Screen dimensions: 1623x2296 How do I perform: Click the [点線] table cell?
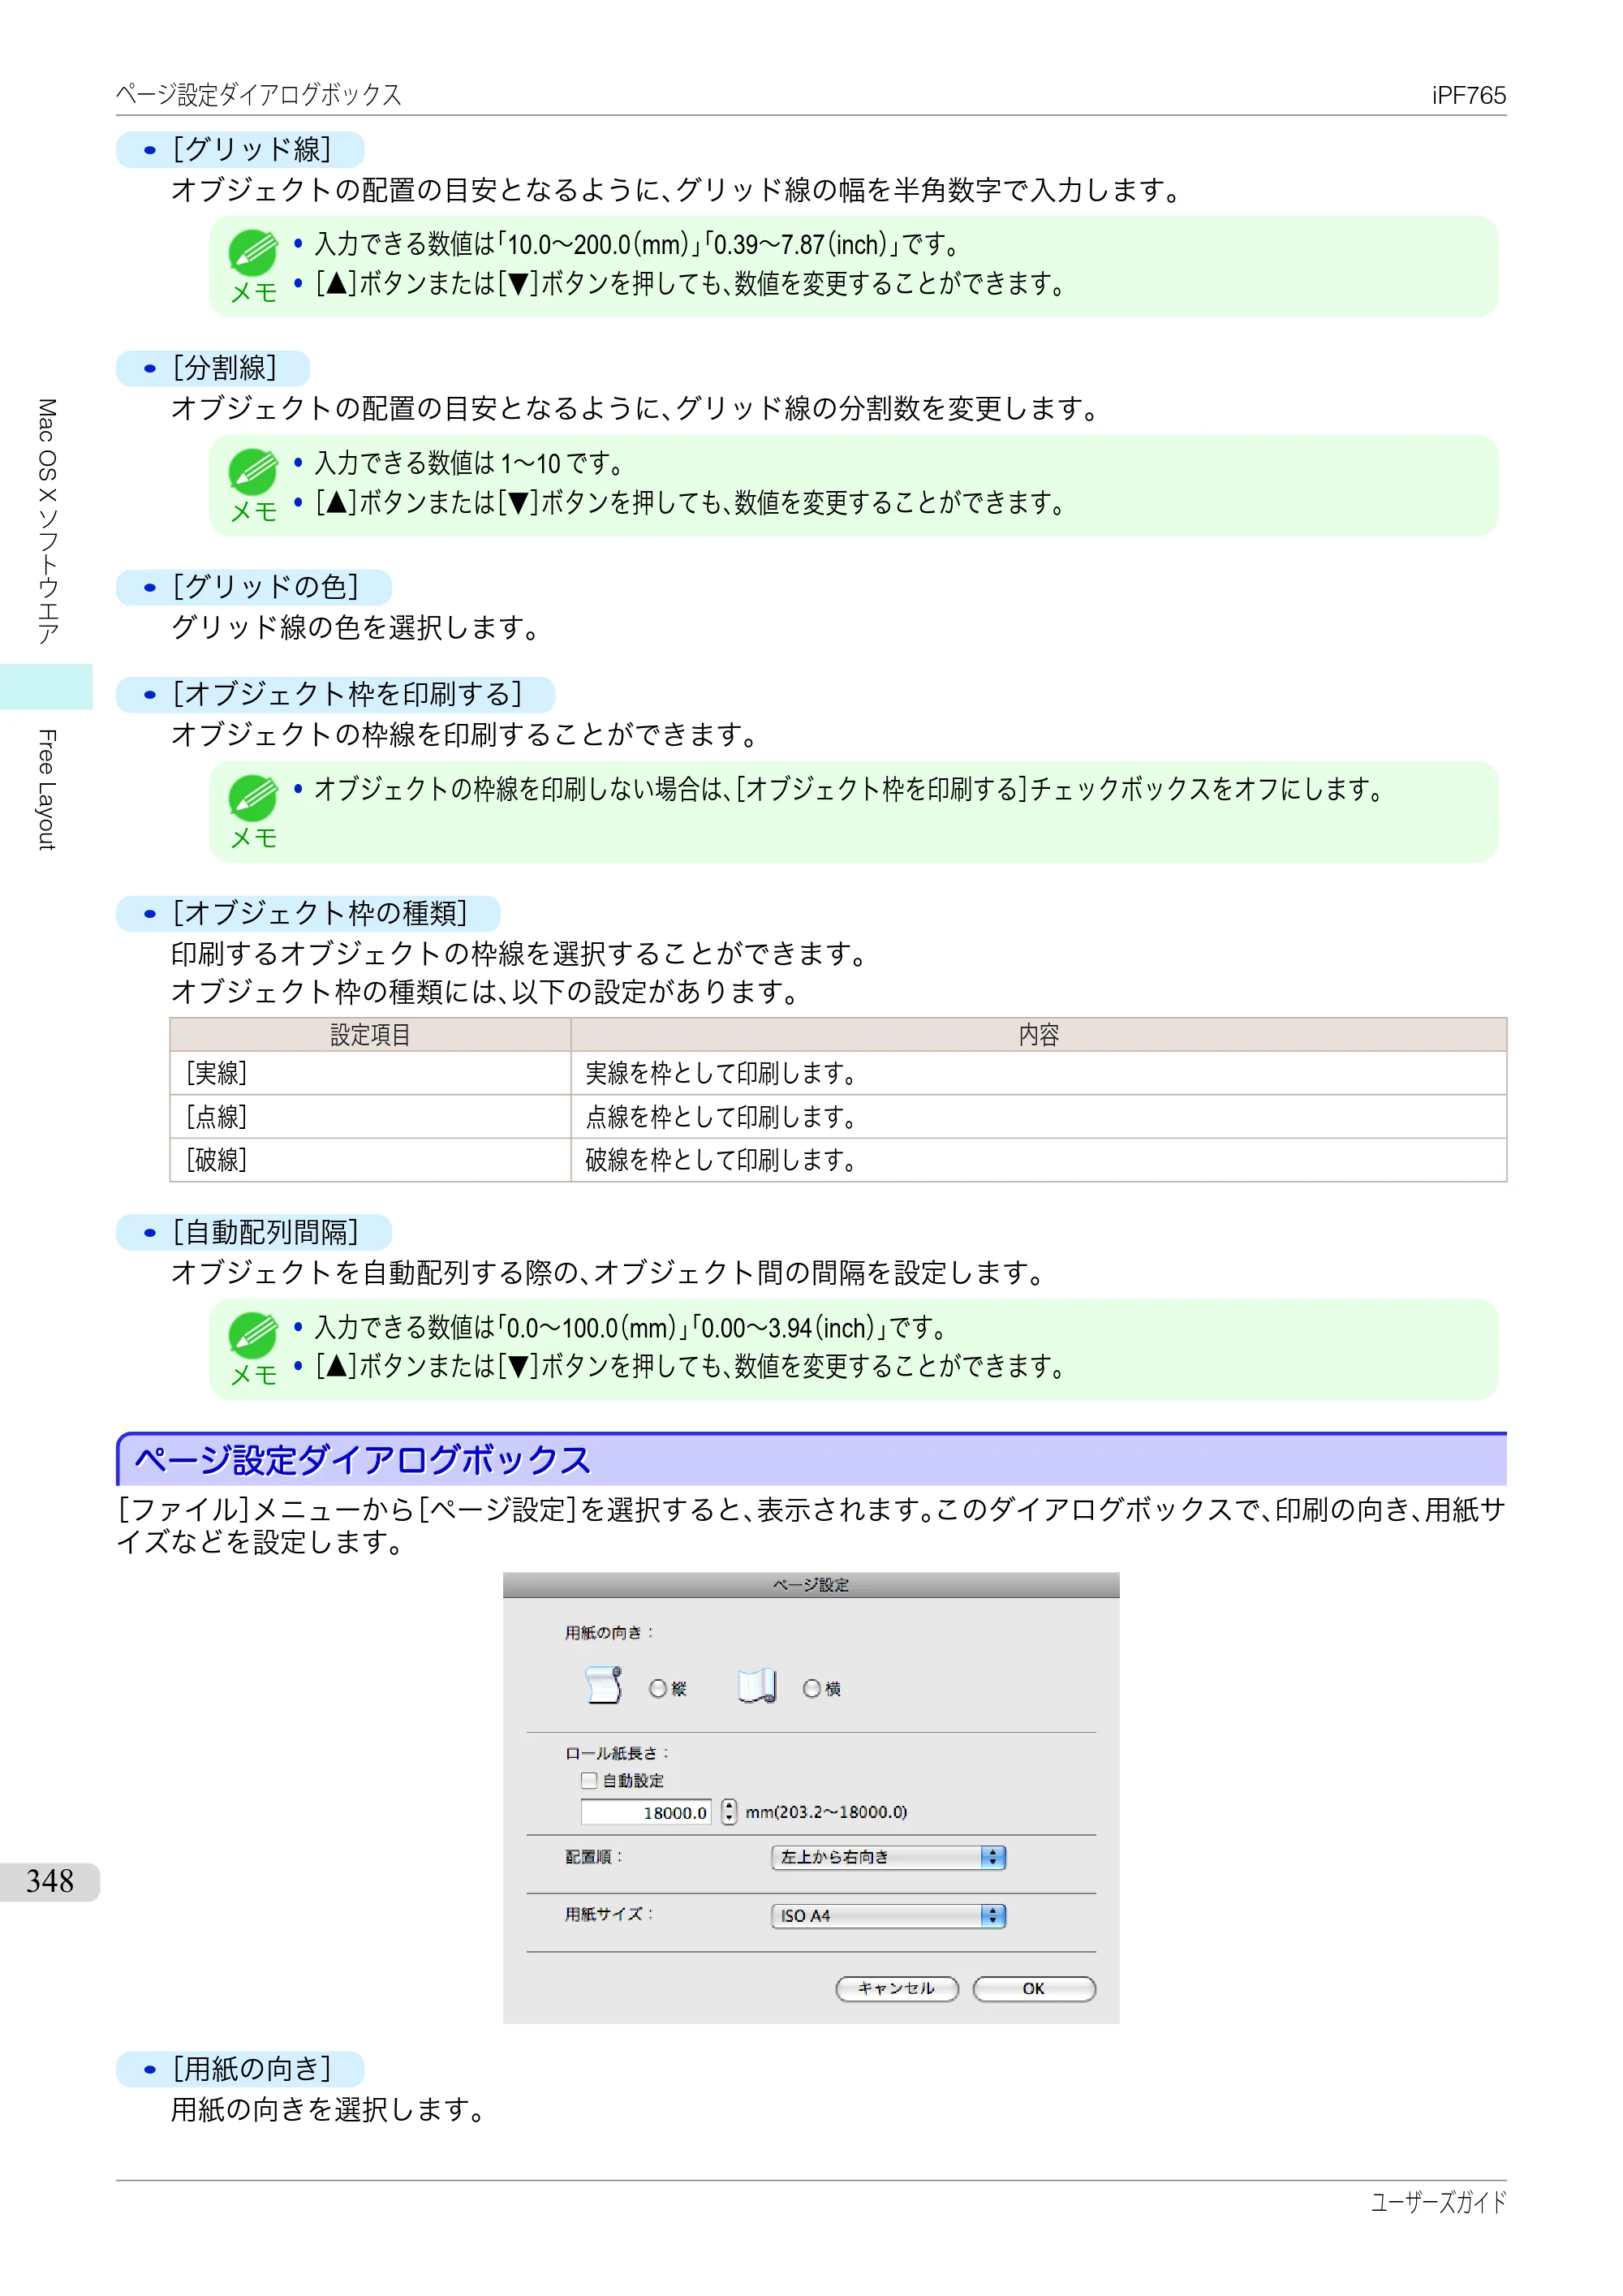point(371,1117)
